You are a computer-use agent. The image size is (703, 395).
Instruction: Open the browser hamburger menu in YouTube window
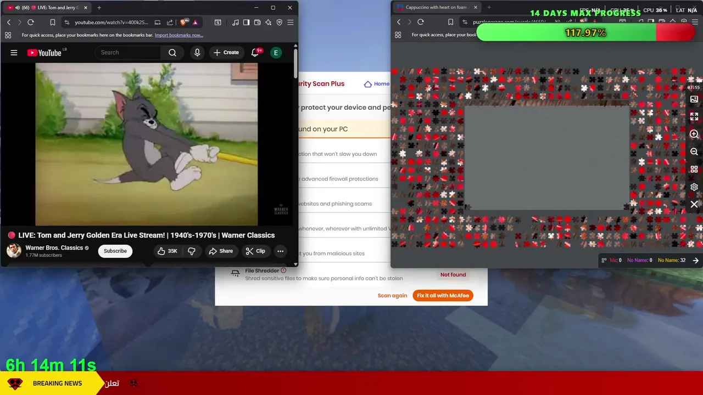291,22
